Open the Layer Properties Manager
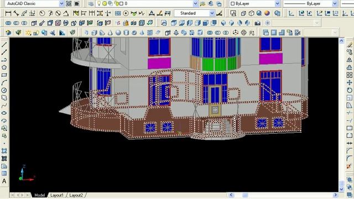The image size is (354, 199). [91, 4]
